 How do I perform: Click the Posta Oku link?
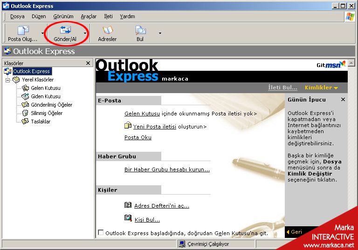[138, 137]
